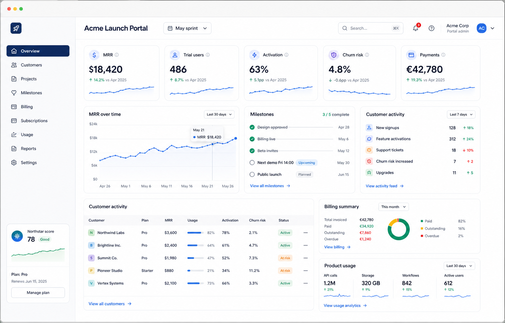Click the At risk status for Summit Co.
This screenshot has height=323, width=505.
(285, 258)
